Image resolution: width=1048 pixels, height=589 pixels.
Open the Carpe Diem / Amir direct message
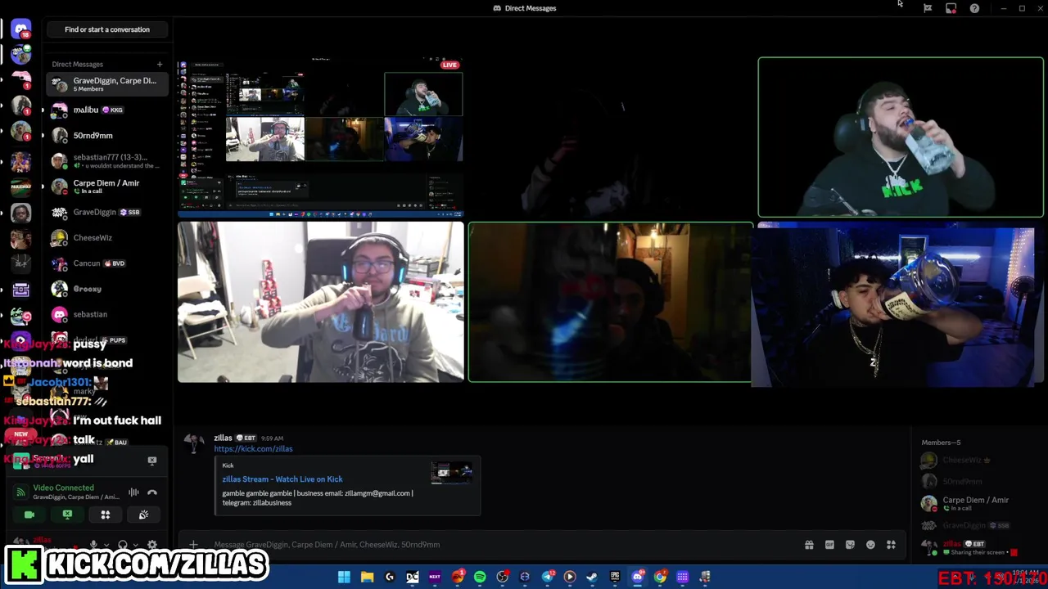pyautogui.click(x=107, y=187)
